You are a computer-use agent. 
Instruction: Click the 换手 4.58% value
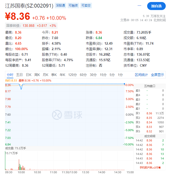[56, 43]
